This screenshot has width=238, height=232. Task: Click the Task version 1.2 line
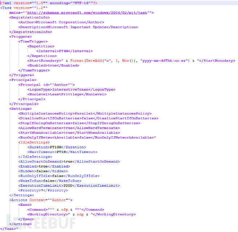(24, 8)
